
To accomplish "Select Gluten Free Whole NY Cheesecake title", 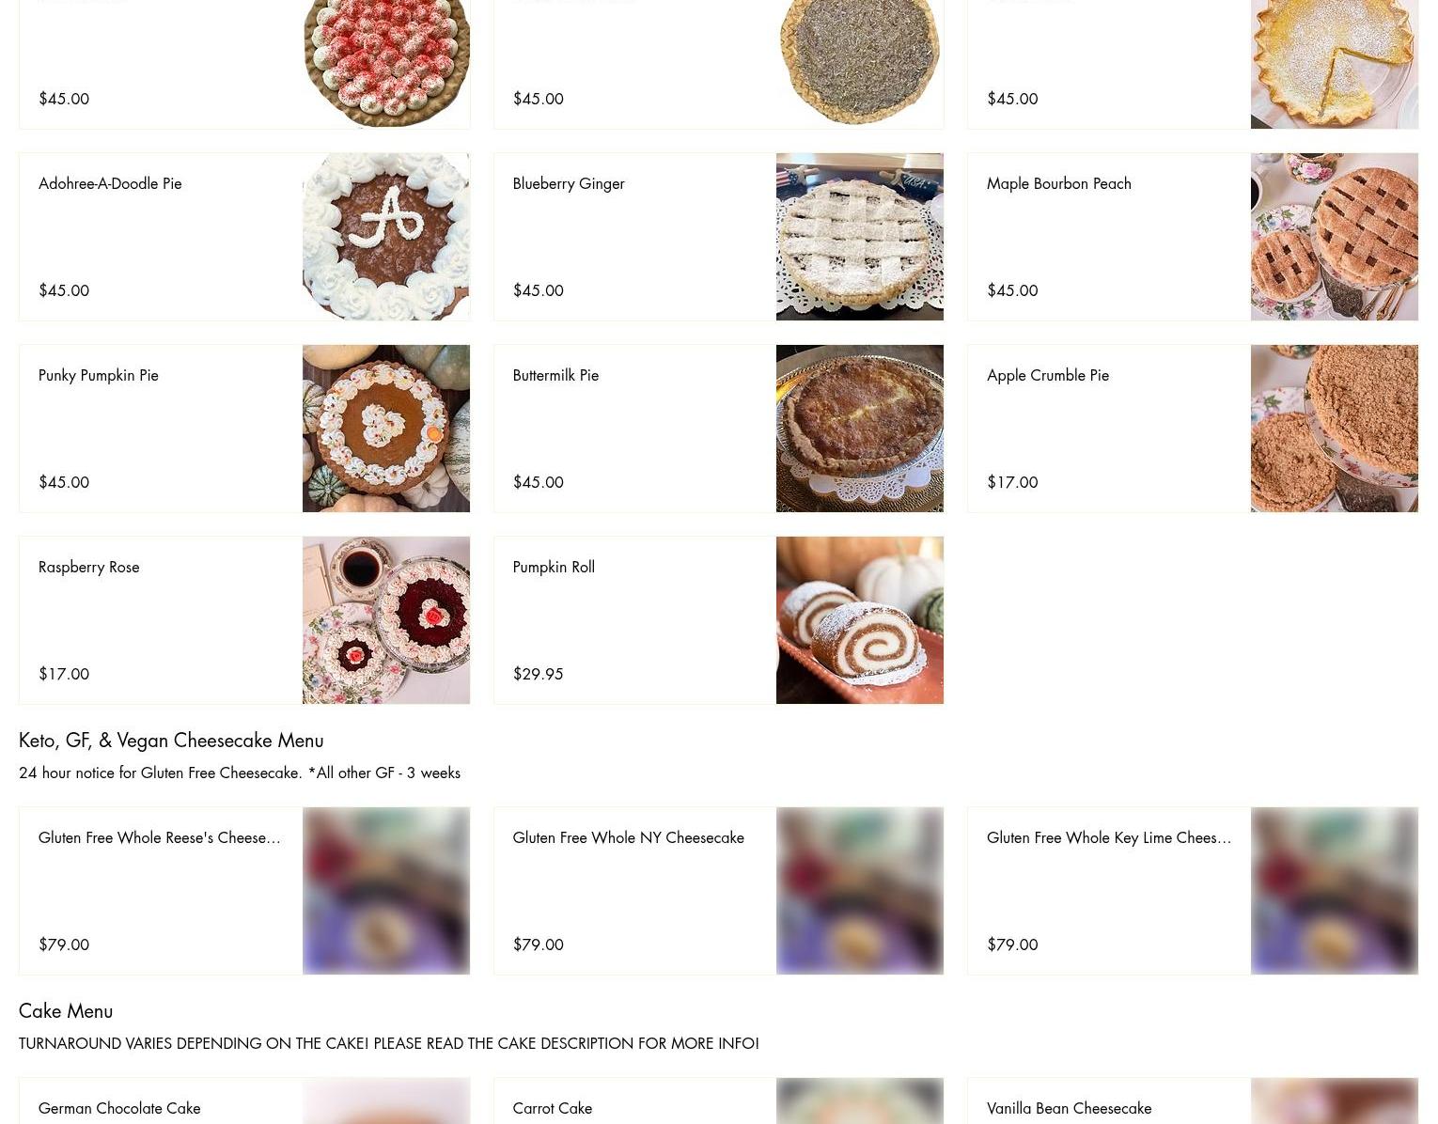I will [628, 837].
